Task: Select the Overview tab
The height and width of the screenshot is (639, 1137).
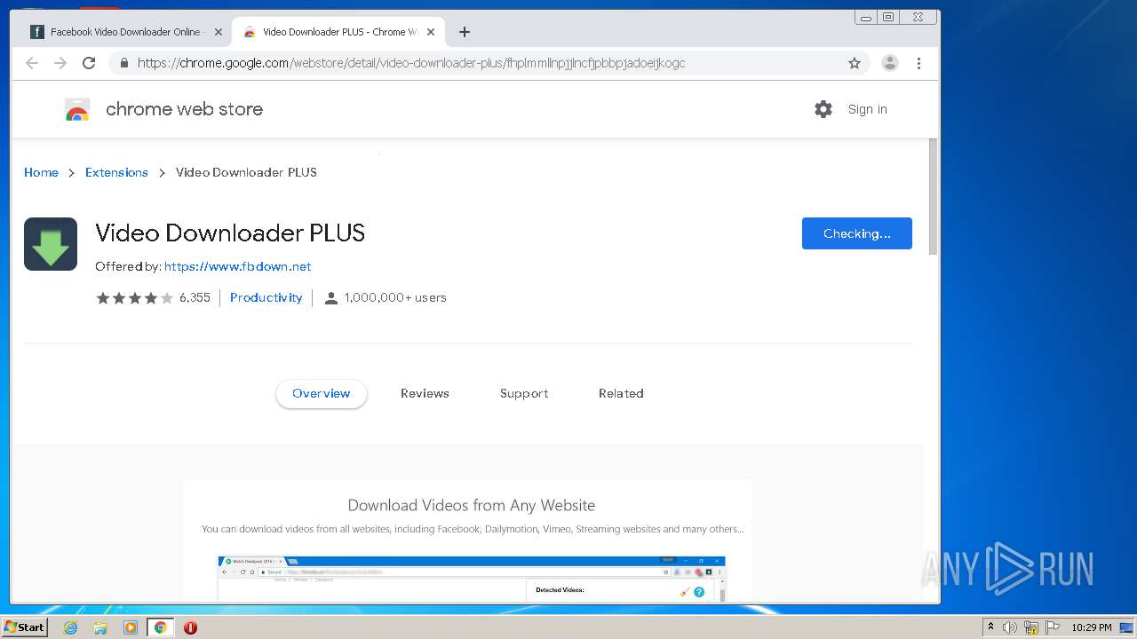Action: pos(322,393)
